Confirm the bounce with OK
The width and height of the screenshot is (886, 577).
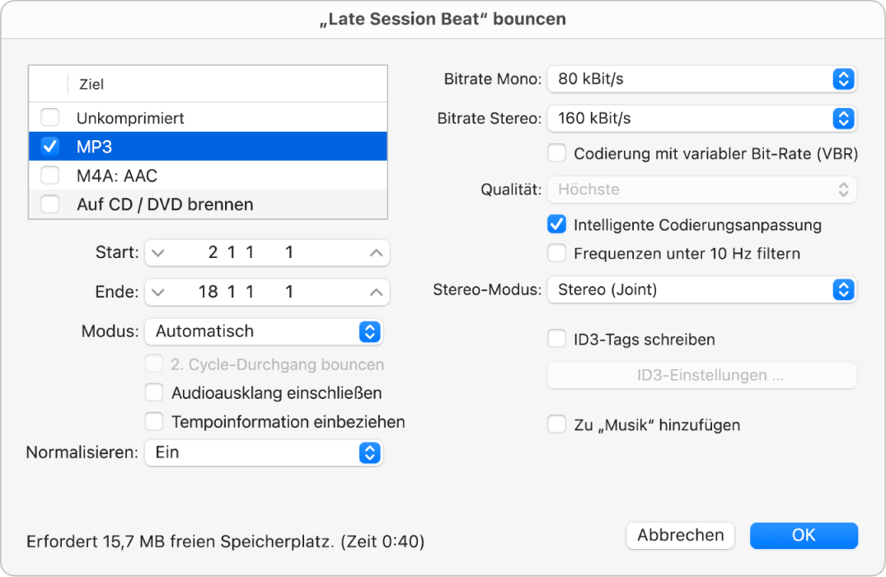click(x=804, y=535)
